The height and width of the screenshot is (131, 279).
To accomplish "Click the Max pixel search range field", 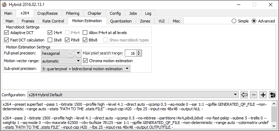I will (131, 53).
